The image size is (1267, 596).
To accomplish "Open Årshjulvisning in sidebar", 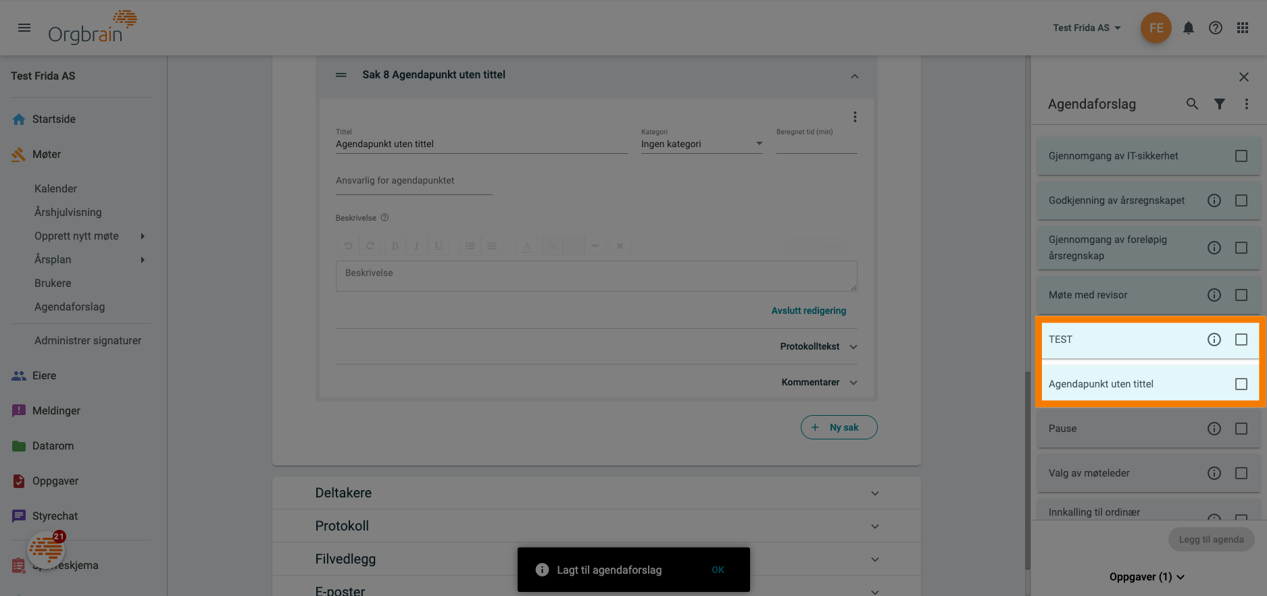I will [x=68, y=213].
